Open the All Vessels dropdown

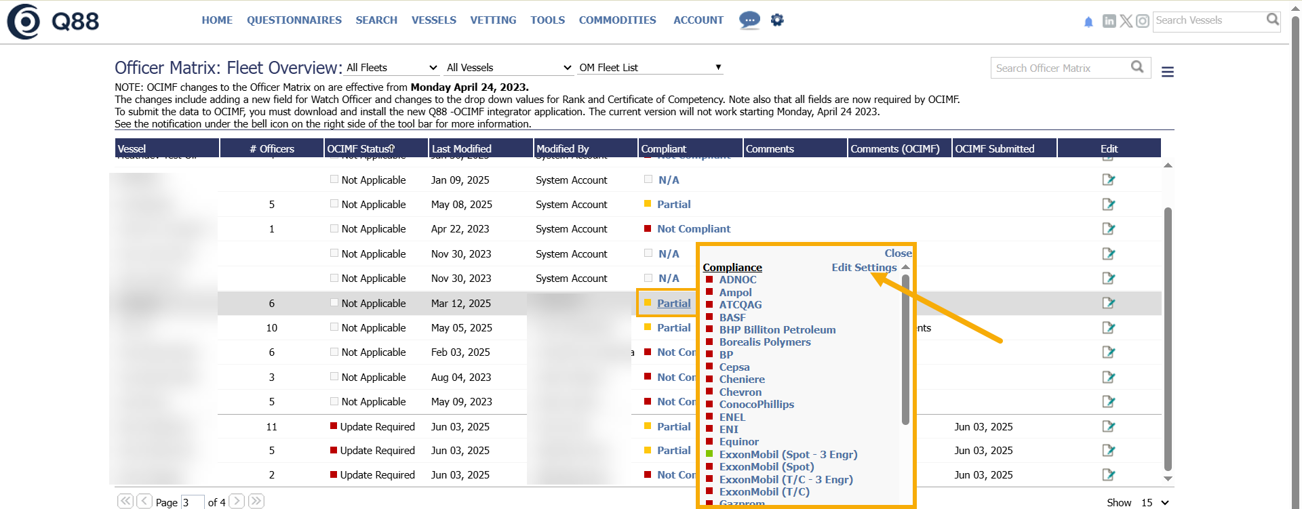[x=509, y=68]
